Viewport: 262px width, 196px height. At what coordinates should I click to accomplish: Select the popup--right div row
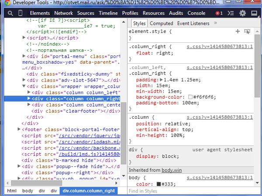68,172
